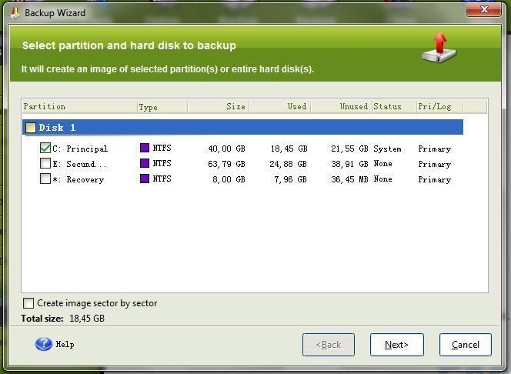The image size is (511, 374).
Task: Click the 36,45 MB unused value
Action: [x=349, y=179]
